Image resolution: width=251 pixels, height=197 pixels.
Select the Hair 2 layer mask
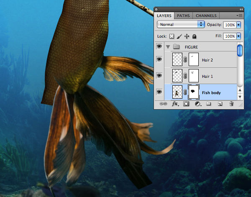[x=194, y=59]
